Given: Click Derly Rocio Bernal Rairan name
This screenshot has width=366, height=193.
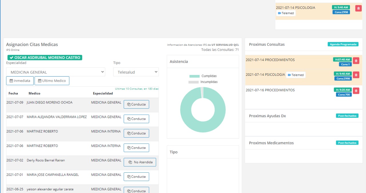Looking at the screenshot, I should point(46,160).
